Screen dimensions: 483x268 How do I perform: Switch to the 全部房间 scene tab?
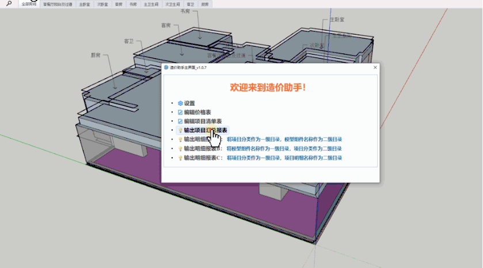click(x=29, y=4)
